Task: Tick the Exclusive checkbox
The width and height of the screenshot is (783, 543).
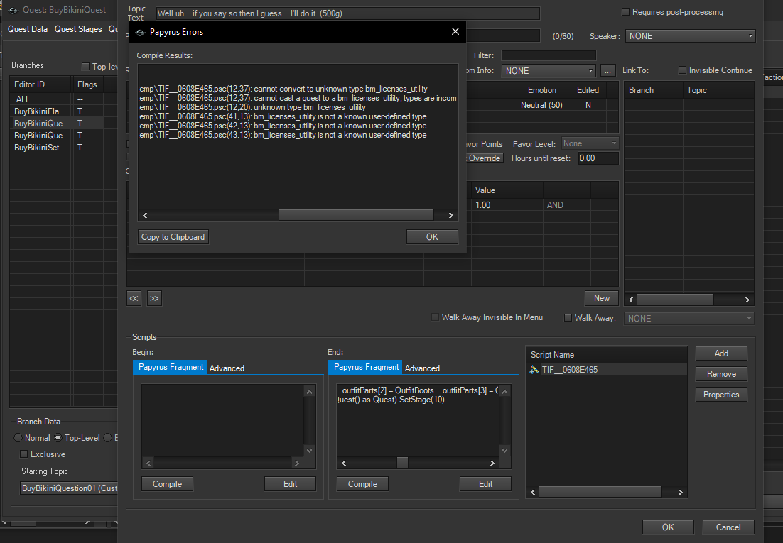Action: [x=23, y=454]
